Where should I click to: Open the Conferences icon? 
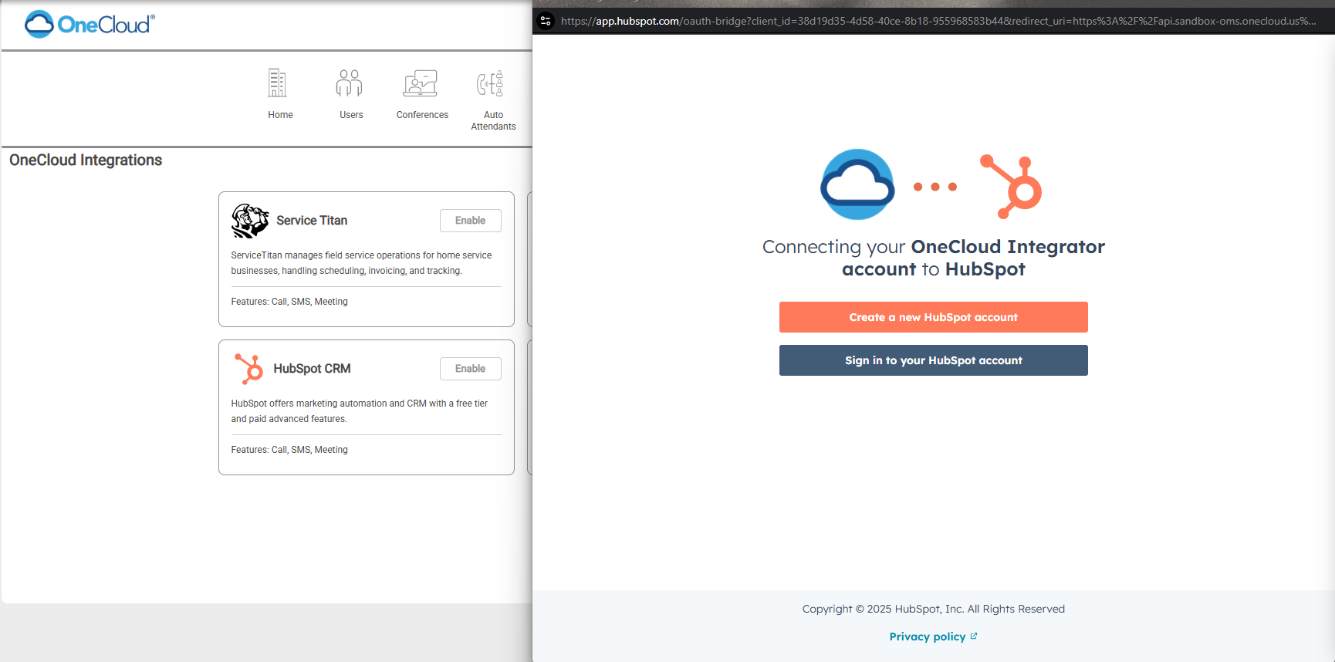pyautogui.click(x=421, y=83)
